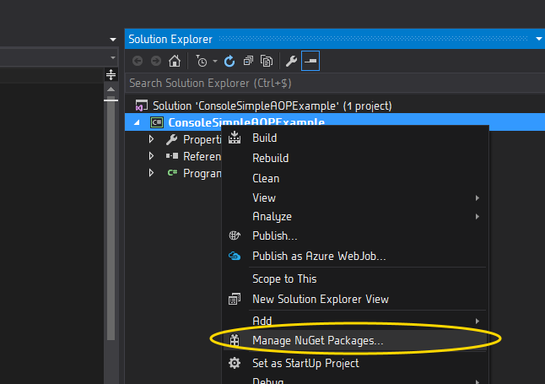Expand the References tree node

(152, 156)
